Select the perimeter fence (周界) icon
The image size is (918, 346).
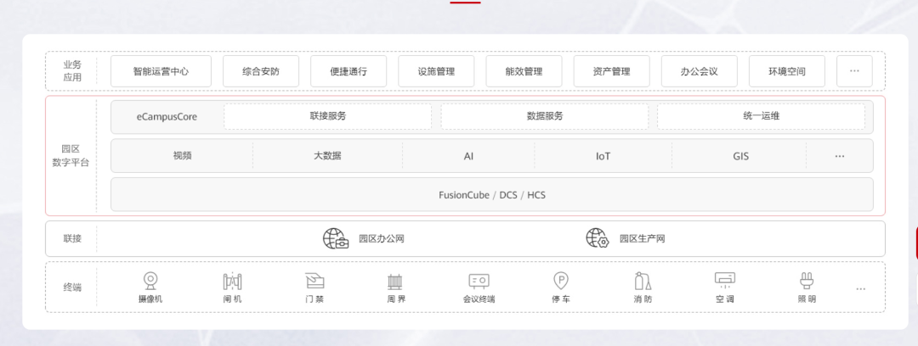396,281
